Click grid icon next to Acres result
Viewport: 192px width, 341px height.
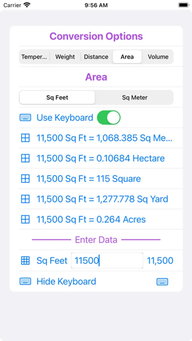coord(25,219)
